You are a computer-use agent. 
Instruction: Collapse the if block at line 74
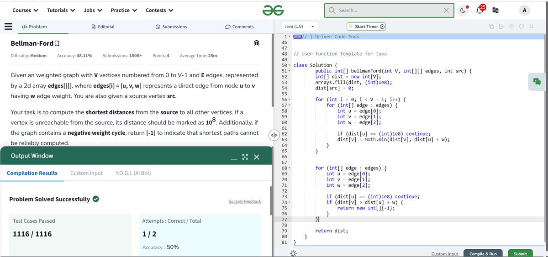[x=290, y=202]
